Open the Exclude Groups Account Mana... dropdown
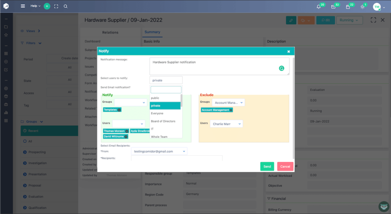Viewport: 391px width, 214px height. (x=228, y=103)
